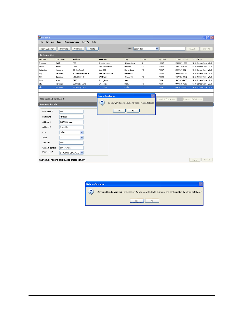The height and width of the screenshot is (315, 243).
Task: Sort by Last Name column header
Action: [x=64, y=59]
